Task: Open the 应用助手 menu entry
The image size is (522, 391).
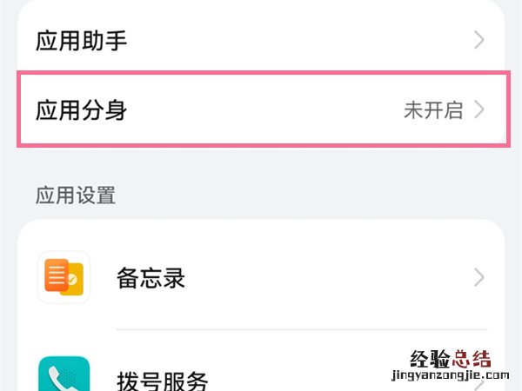Action: tap(82, 40)
